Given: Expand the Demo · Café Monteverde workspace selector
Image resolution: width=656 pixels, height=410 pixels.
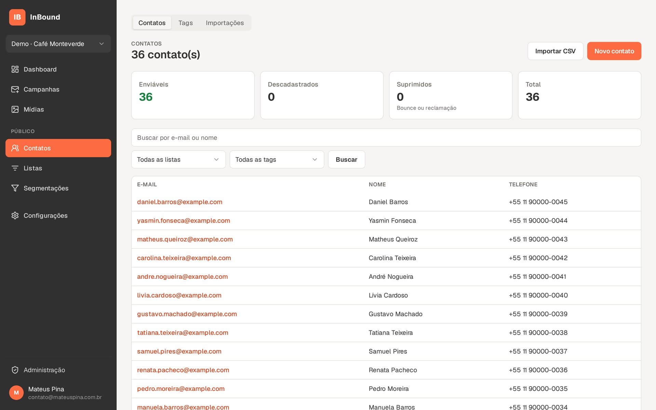Looking at the screenshot, I should (x=58, y=44).
